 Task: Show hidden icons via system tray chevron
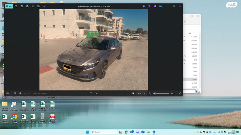point(195,132)
